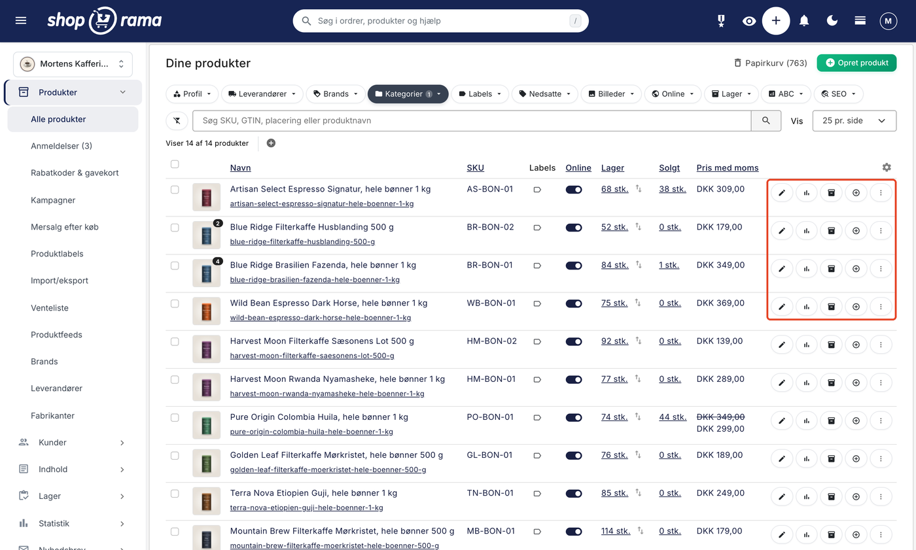916x550 pixels.
Task: Open the wild-bean-espresso-dark-horse-hele-boenner-1-kg URL link
Action: click(321, 318)
